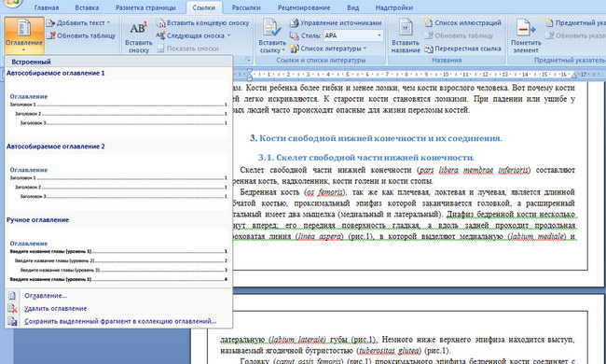Click the right indent marker on the ruler
The height and width of the screenshot is (364, 606).
(574, 76)
